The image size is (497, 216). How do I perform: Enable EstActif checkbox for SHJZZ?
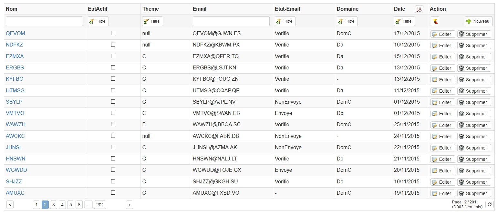tap(113, 181)
